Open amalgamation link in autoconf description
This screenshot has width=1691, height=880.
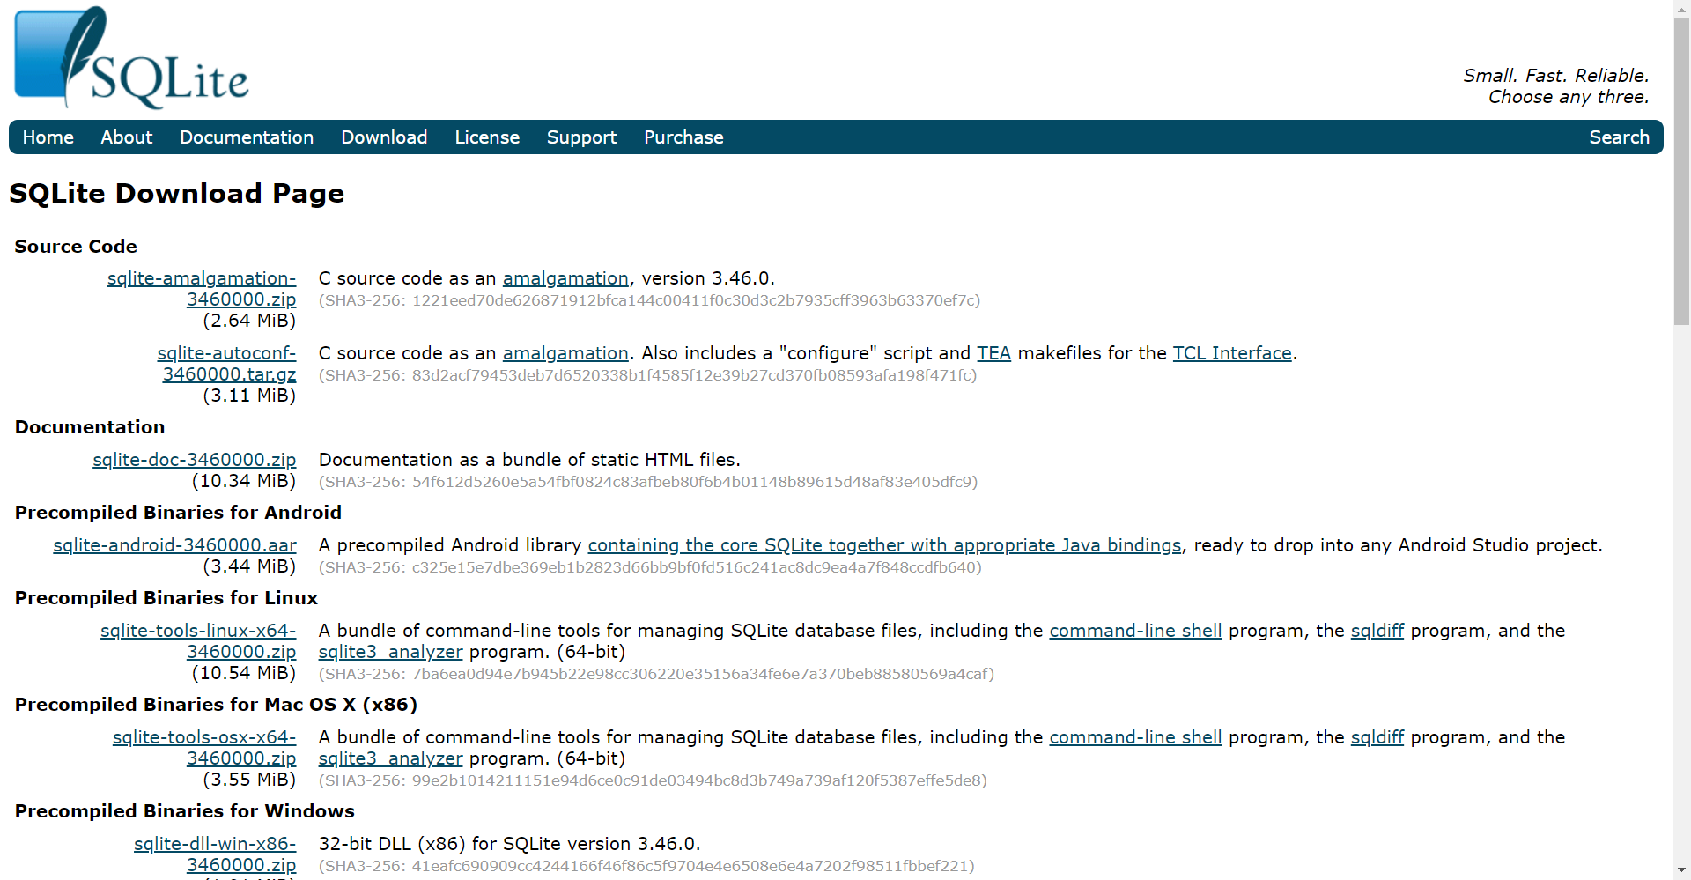[565, 353]
